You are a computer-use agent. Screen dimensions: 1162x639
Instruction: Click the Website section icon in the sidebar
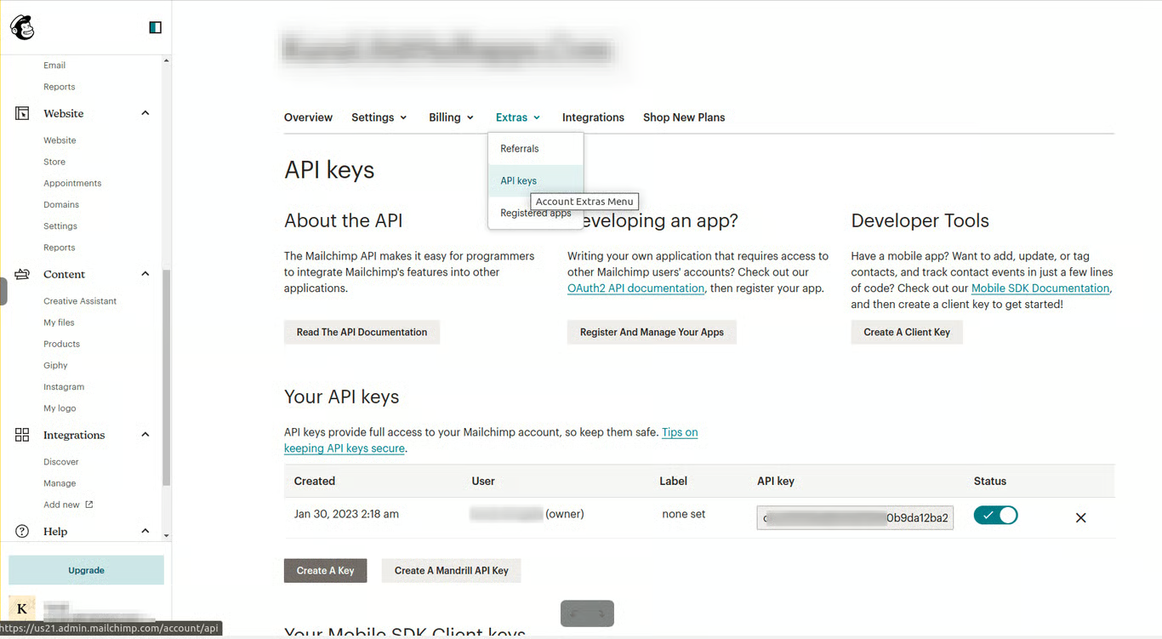(22, 113)
